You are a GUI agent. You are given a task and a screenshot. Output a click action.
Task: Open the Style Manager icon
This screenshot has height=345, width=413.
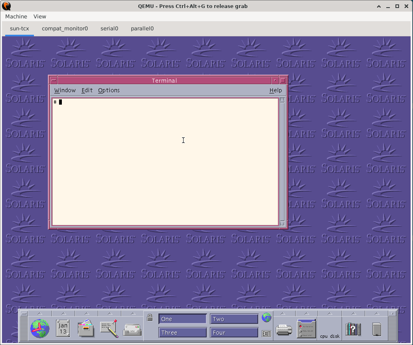coord(306,329)
